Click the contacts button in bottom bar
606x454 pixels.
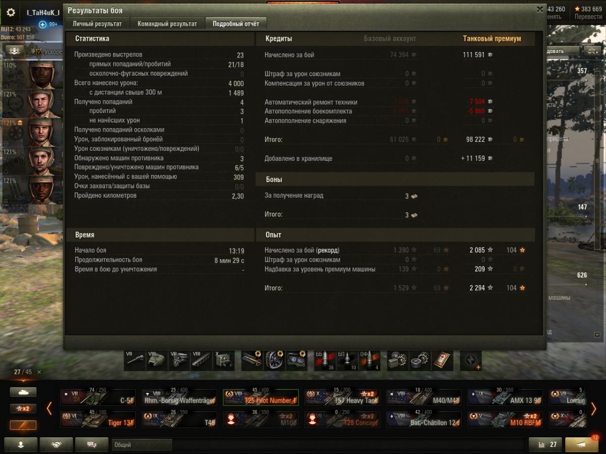(21, 444)
